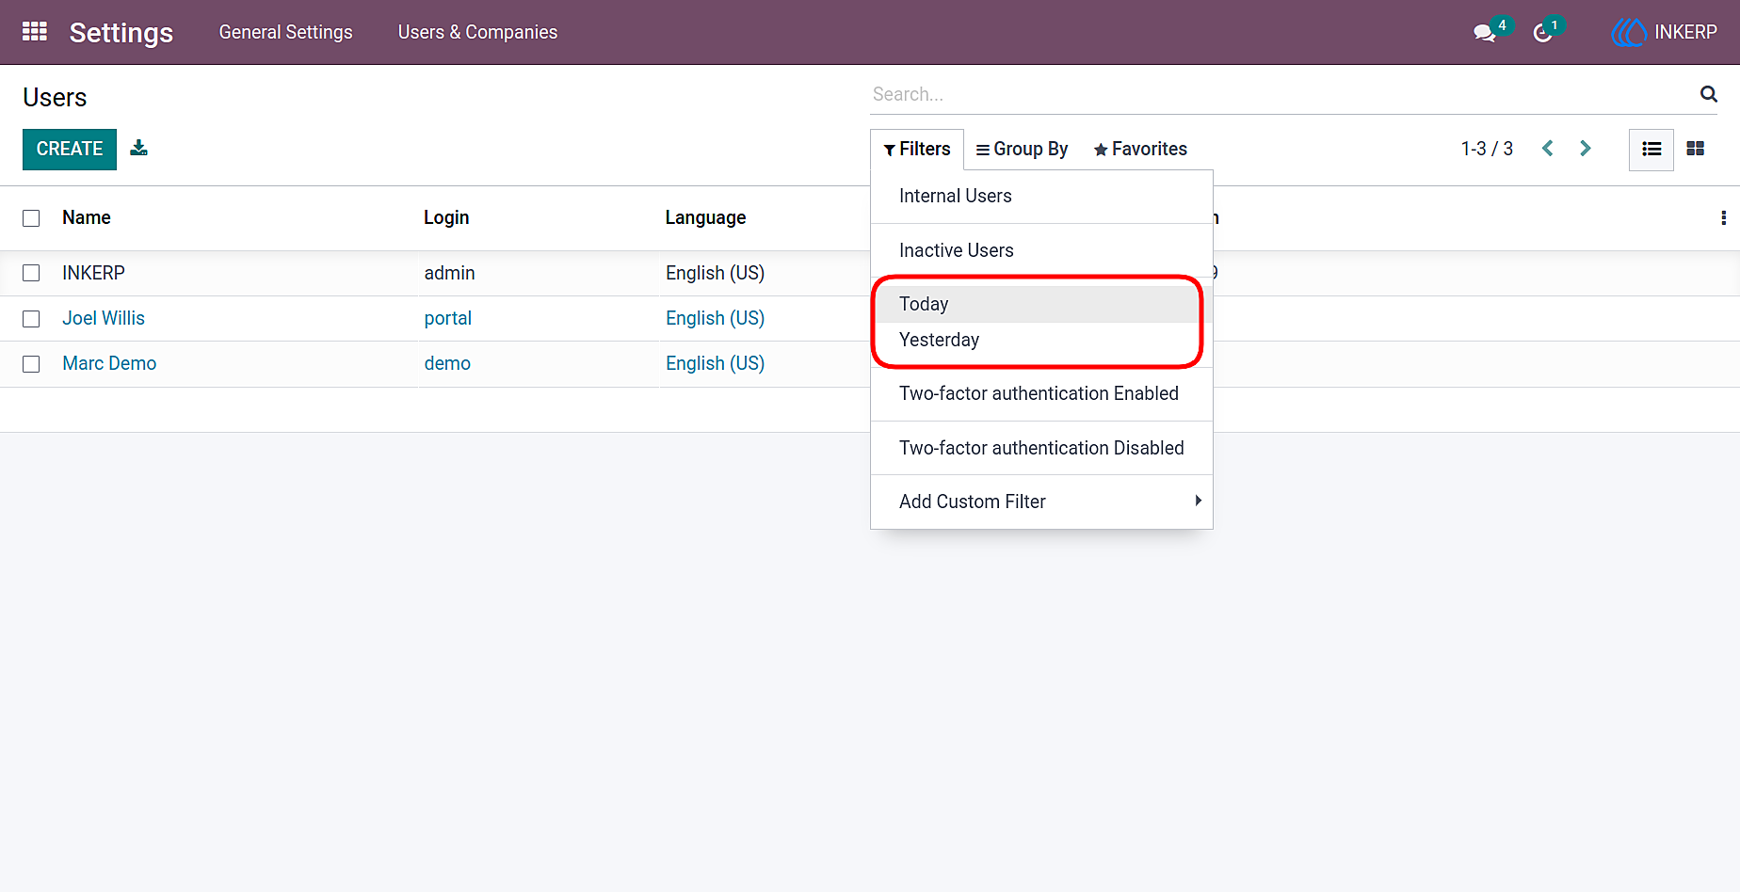1740x892 pixels.
Task: Toggle the Filters dropdown
Action: [917, 149]
